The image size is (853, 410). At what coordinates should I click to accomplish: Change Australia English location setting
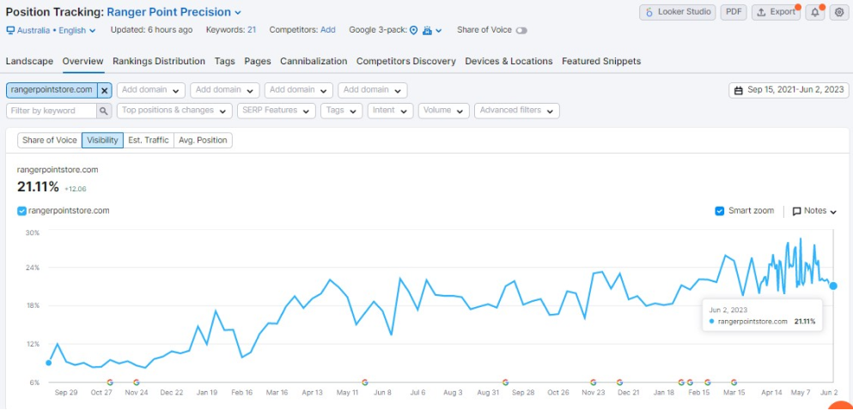(56, 30)
